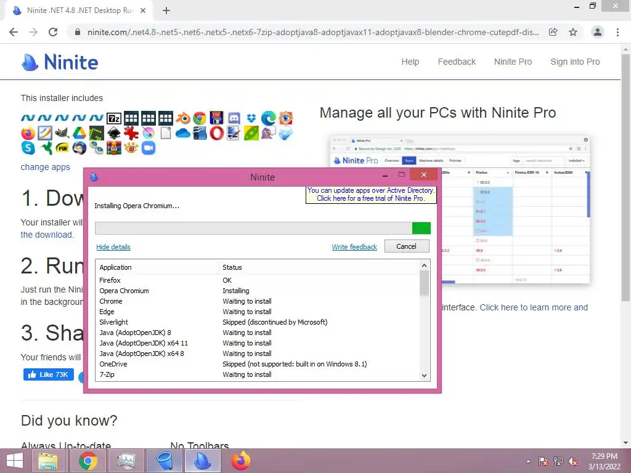
Task: Open a new browser tab
Action: pos(166,11)
